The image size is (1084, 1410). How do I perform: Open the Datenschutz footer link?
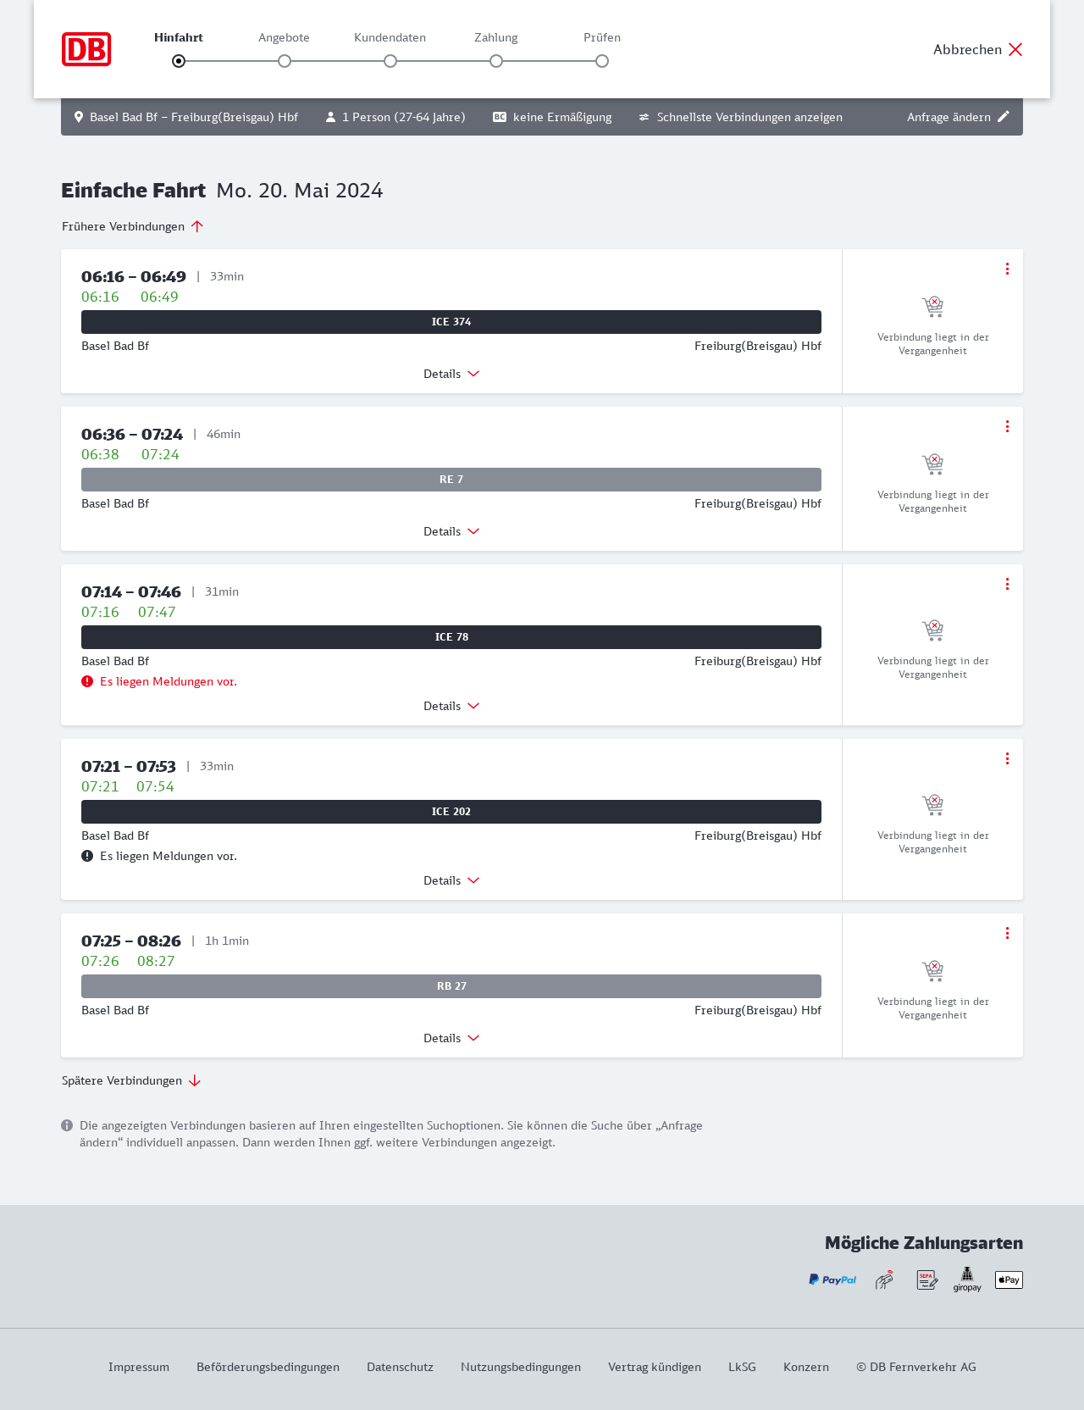(400, 1367)
